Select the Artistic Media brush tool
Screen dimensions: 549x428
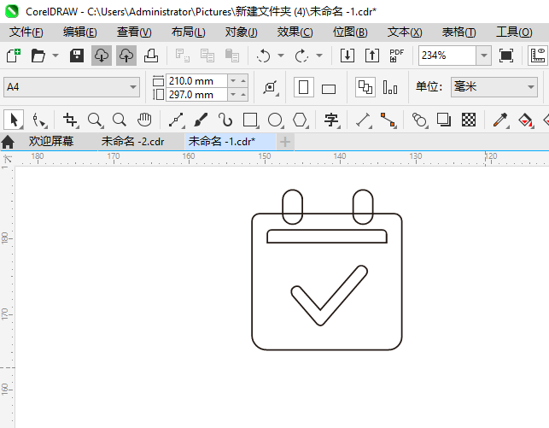point(201,120)
